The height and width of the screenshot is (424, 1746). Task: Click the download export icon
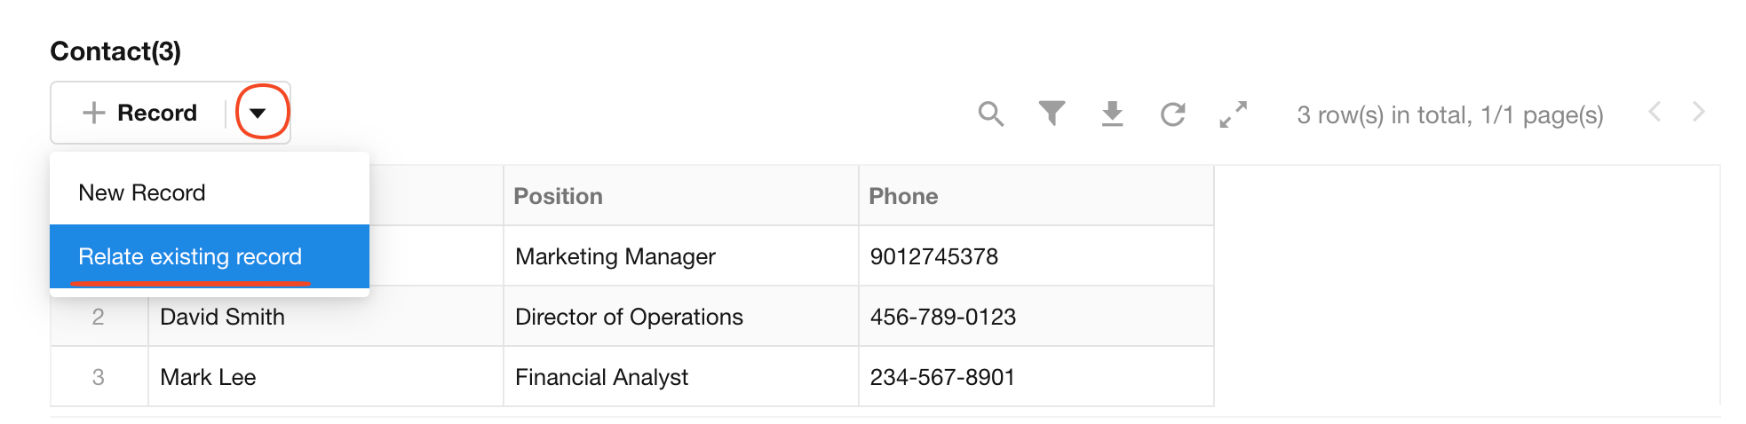tap(1112, 114)
